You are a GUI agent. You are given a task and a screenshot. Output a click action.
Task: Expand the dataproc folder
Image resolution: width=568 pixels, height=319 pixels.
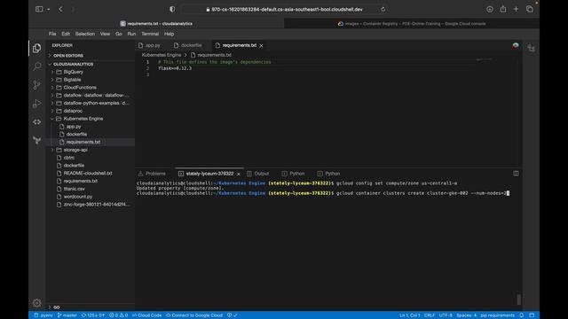[73, 111]
